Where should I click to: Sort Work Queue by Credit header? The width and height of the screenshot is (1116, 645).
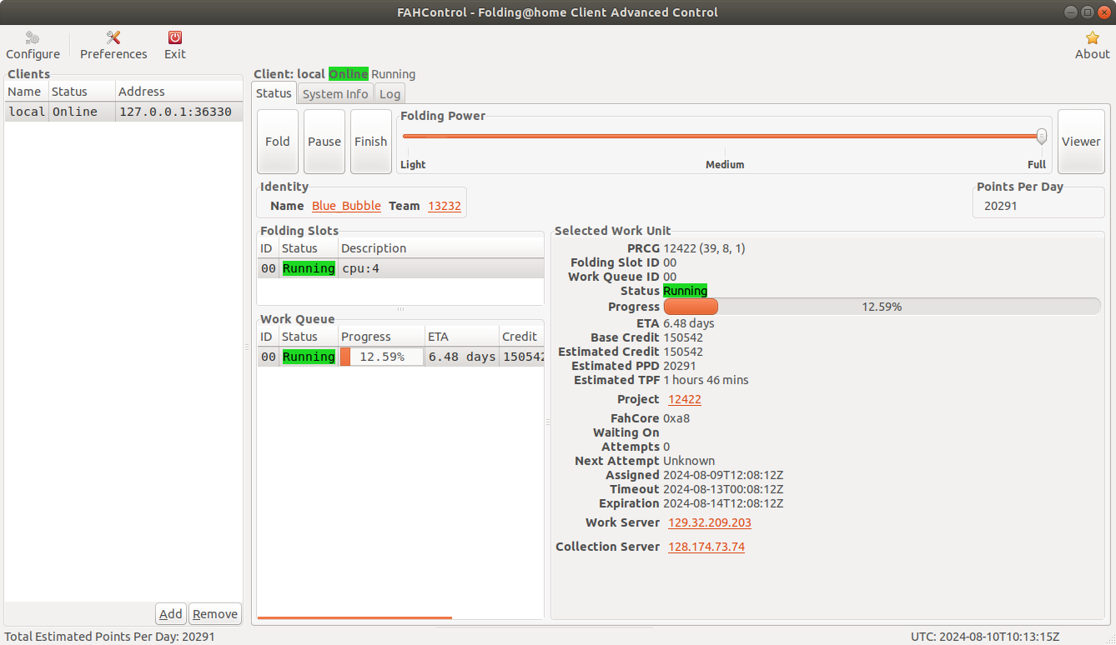(521, 337)
